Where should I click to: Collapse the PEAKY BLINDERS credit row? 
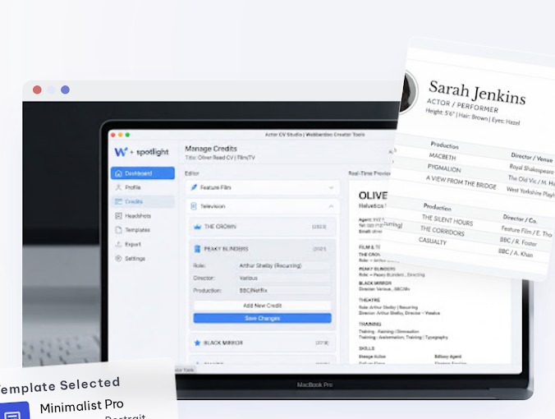click(x=262, y=249)
